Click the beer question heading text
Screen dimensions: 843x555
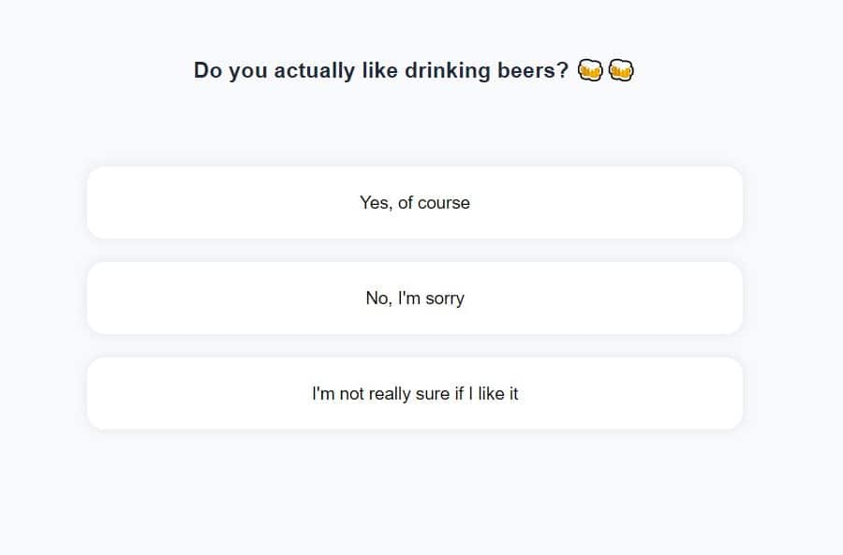(x=380, y=71)
